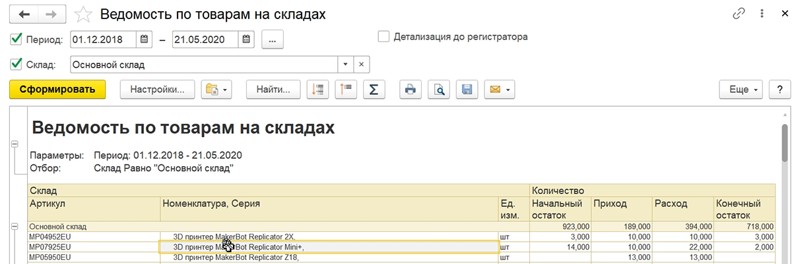Image resolution: width=792 pixels, height=264 pixels.
Task: Open the report variants folder dropdown
Action: [216, 90]
